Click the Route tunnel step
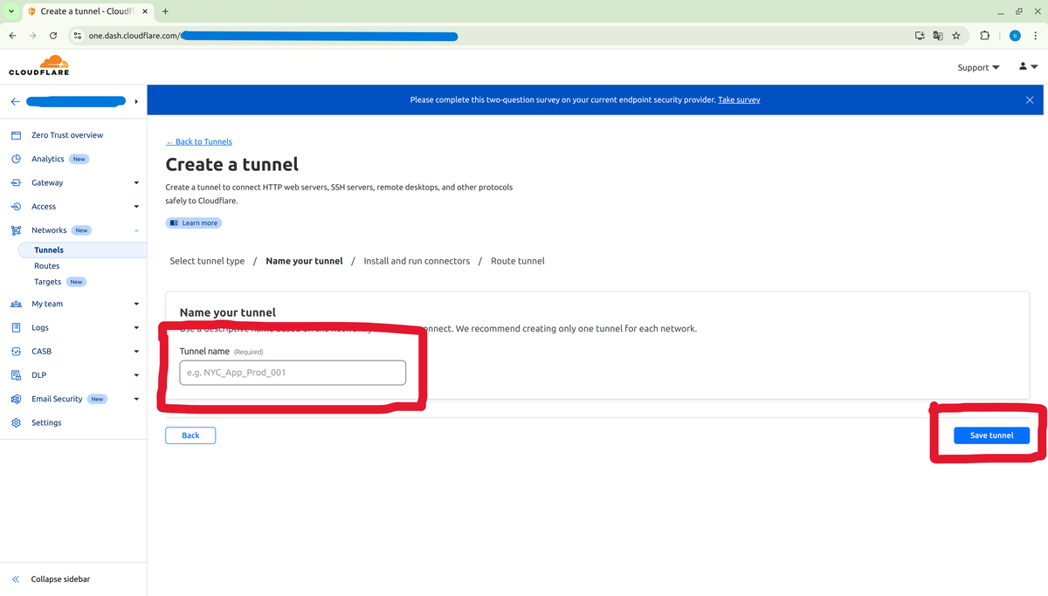1048x596 pixels. point(517,261)
